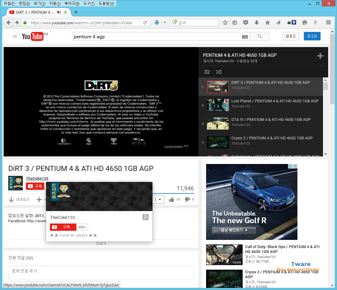This screenshot has width=337, height=290.
Task: Click the 공개 댓글 추가 comment box
Action: click(x=101, y=273)
